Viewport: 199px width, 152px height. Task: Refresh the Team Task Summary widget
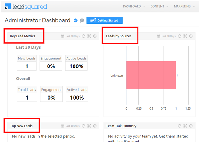click(179, 126)
